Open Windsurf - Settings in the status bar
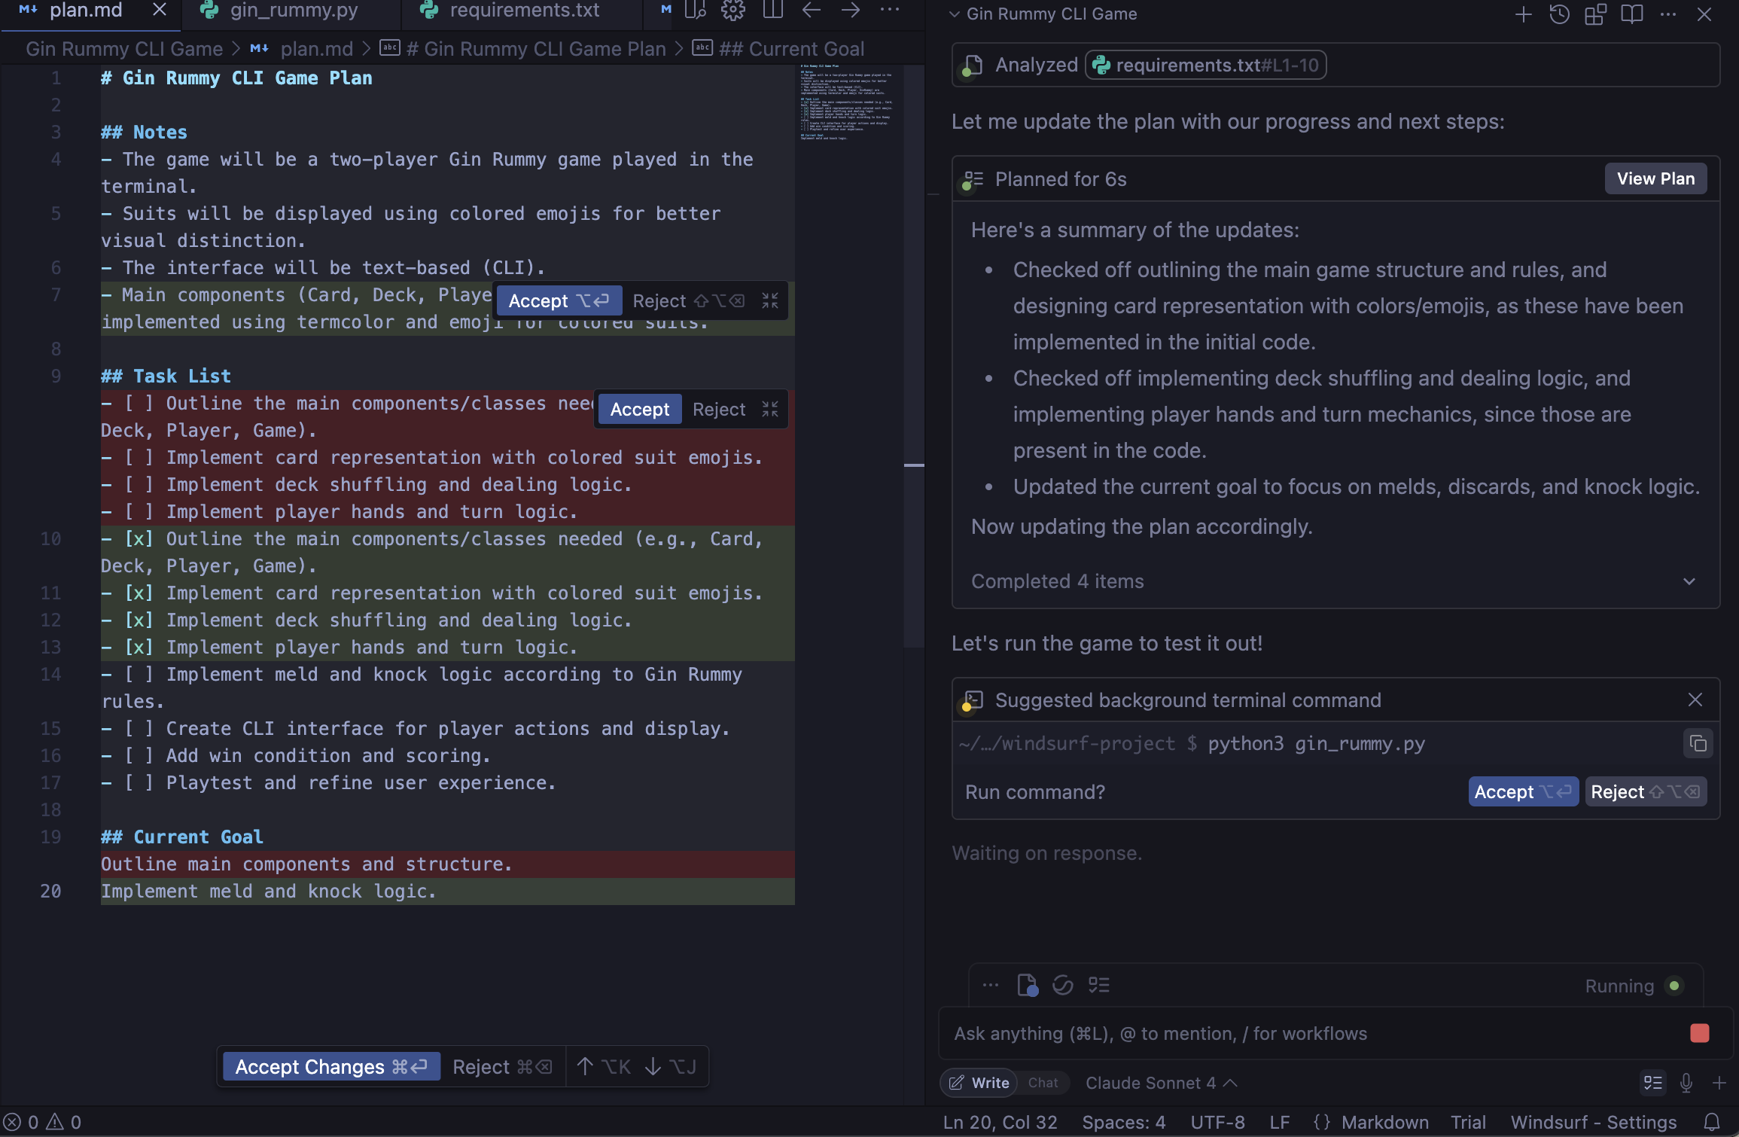1739x1137 pixels. click(1593, 1123)
